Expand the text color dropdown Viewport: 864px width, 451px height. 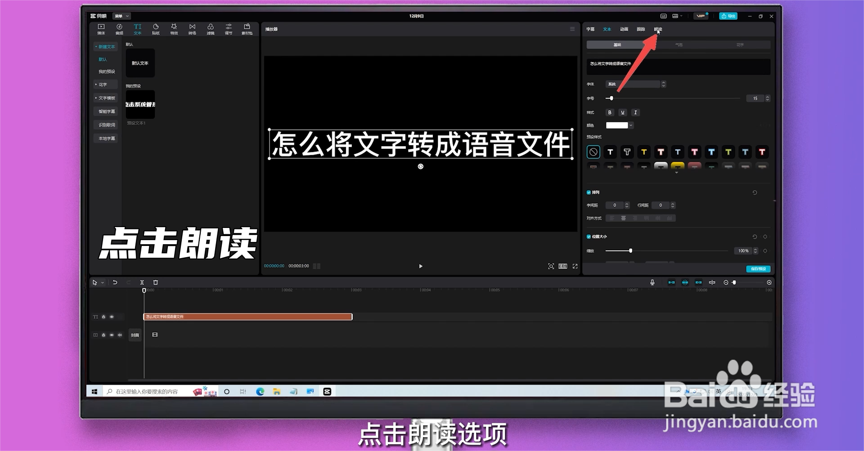click(630, 125)
